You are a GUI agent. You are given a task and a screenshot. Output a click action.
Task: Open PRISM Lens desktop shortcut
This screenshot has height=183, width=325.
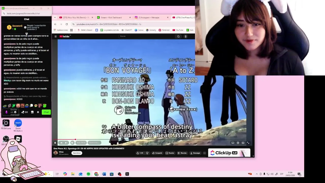tap(6, 124)
